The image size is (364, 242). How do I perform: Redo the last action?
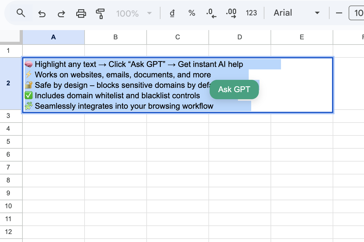pos(61,14)
